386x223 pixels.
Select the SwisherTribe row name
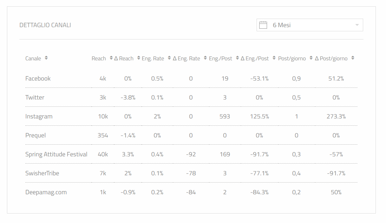(42, 173)
